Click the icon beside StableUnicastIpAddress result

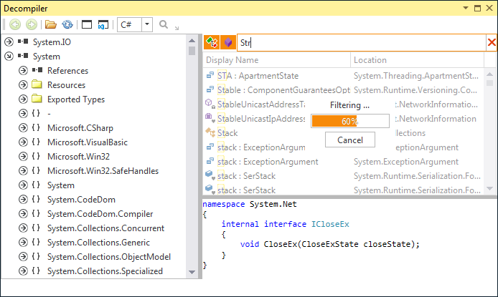(x=210, y=118)
